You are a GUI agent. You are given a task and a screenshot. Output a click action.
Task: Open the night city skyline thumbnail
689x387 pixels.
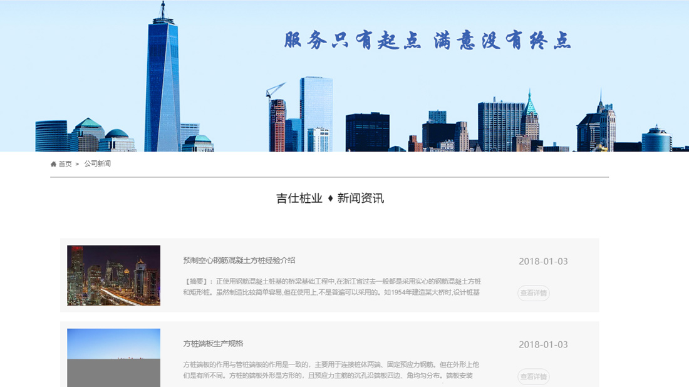point(114,276)
